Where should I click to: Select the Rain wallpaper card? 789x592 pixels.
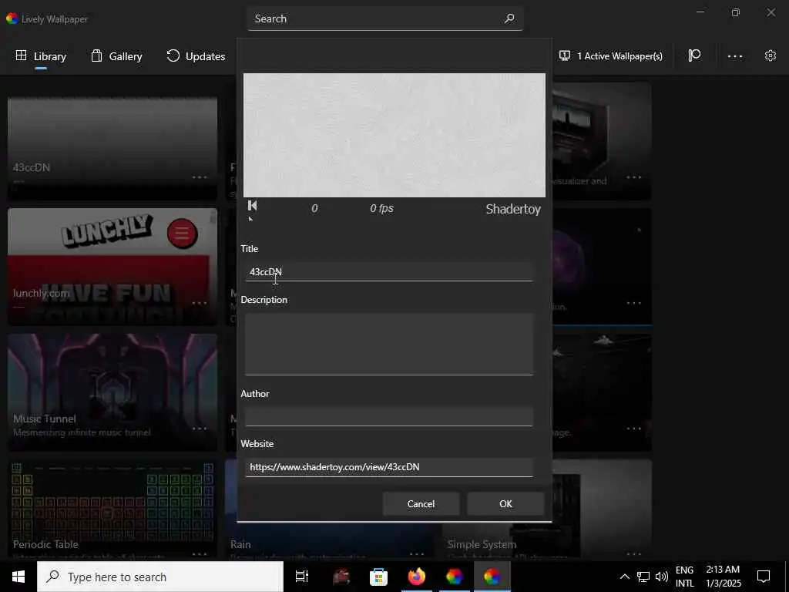(x=330, y=539)
